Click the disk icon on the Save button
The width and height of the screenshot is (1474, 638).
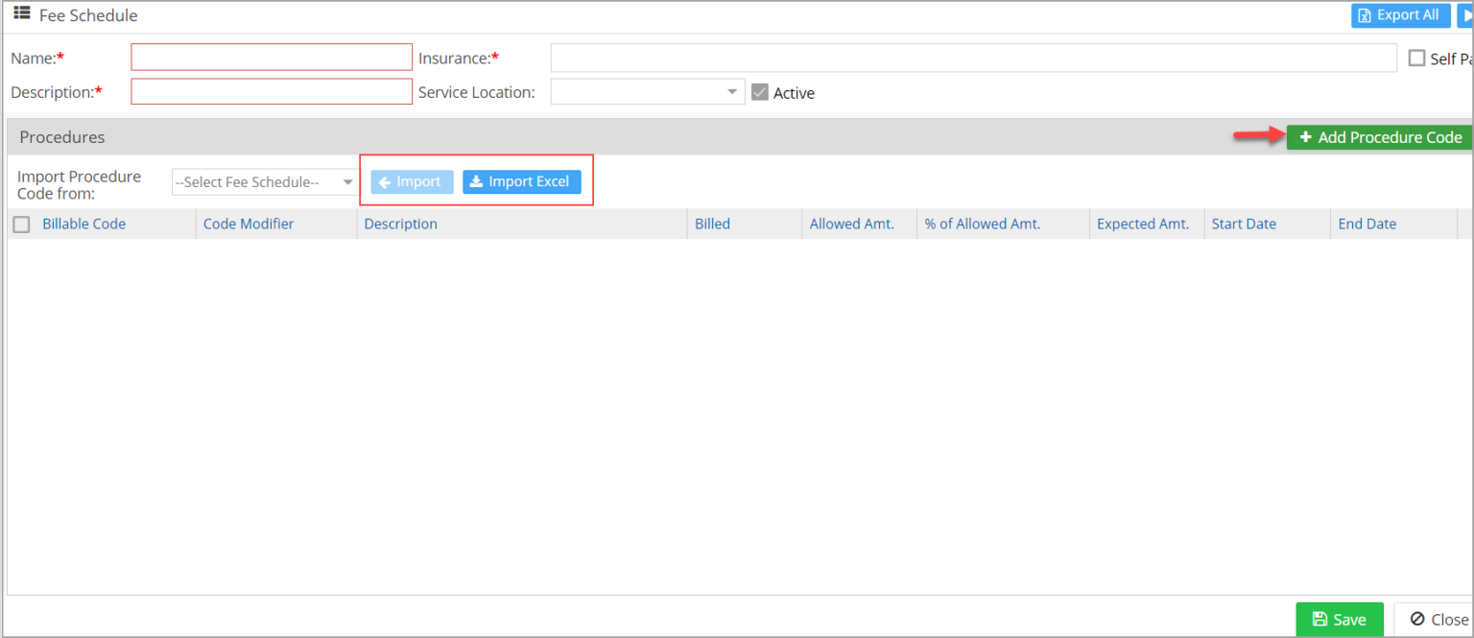click(1321, 619)
